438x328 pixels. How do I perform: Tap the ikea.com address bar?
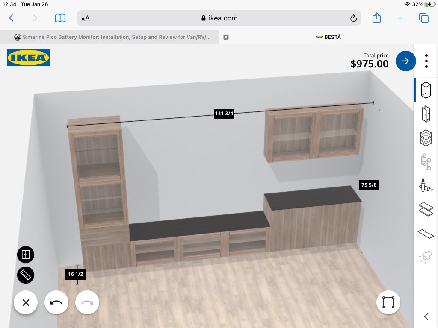click(219, 18)
